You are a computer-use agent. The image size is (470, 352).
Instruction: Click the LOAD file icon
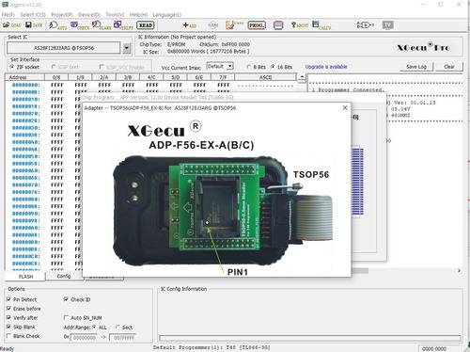pyautogui.click(x=11, y=25)
